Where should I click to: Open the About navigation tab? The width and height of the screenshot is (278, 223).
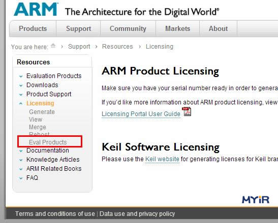tap(218, 29)
